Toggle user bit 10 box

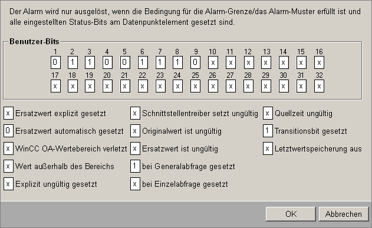[213, 62]
